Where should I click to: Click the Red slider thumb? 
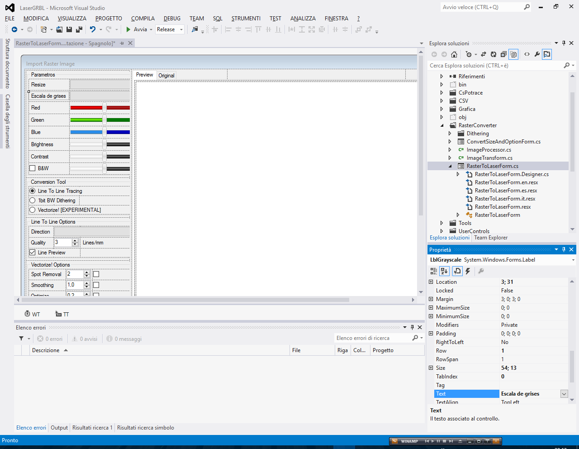(x=104, y=107)
